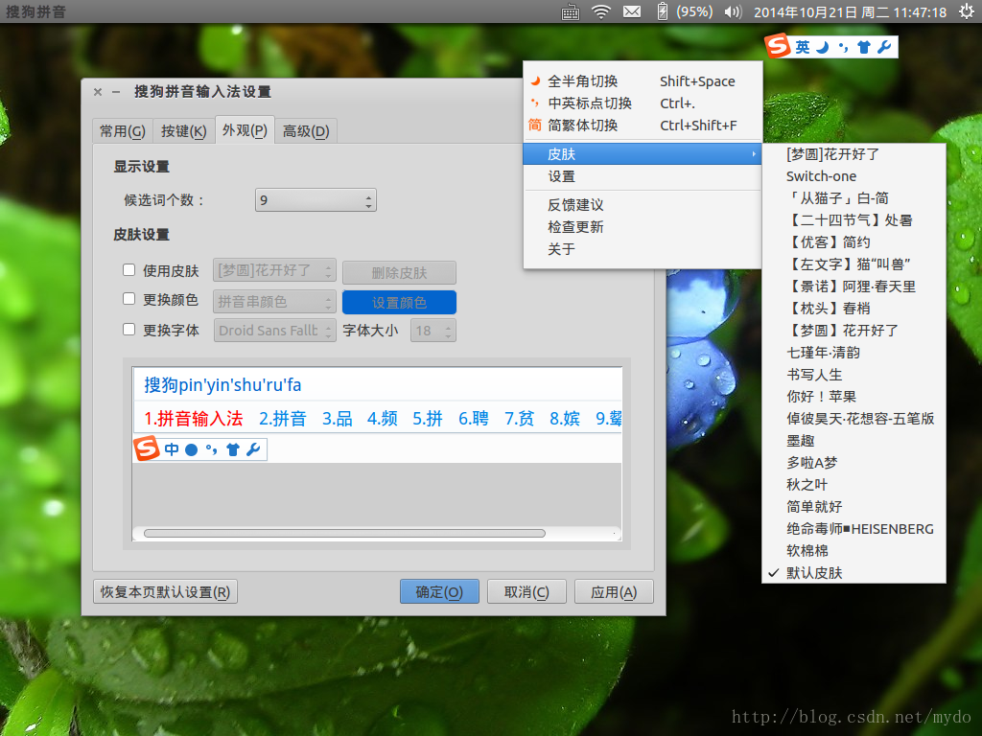This screenshot has height=736, width=982.
Task: Select 检查更新 in the menu
Action: click(642, 226)
